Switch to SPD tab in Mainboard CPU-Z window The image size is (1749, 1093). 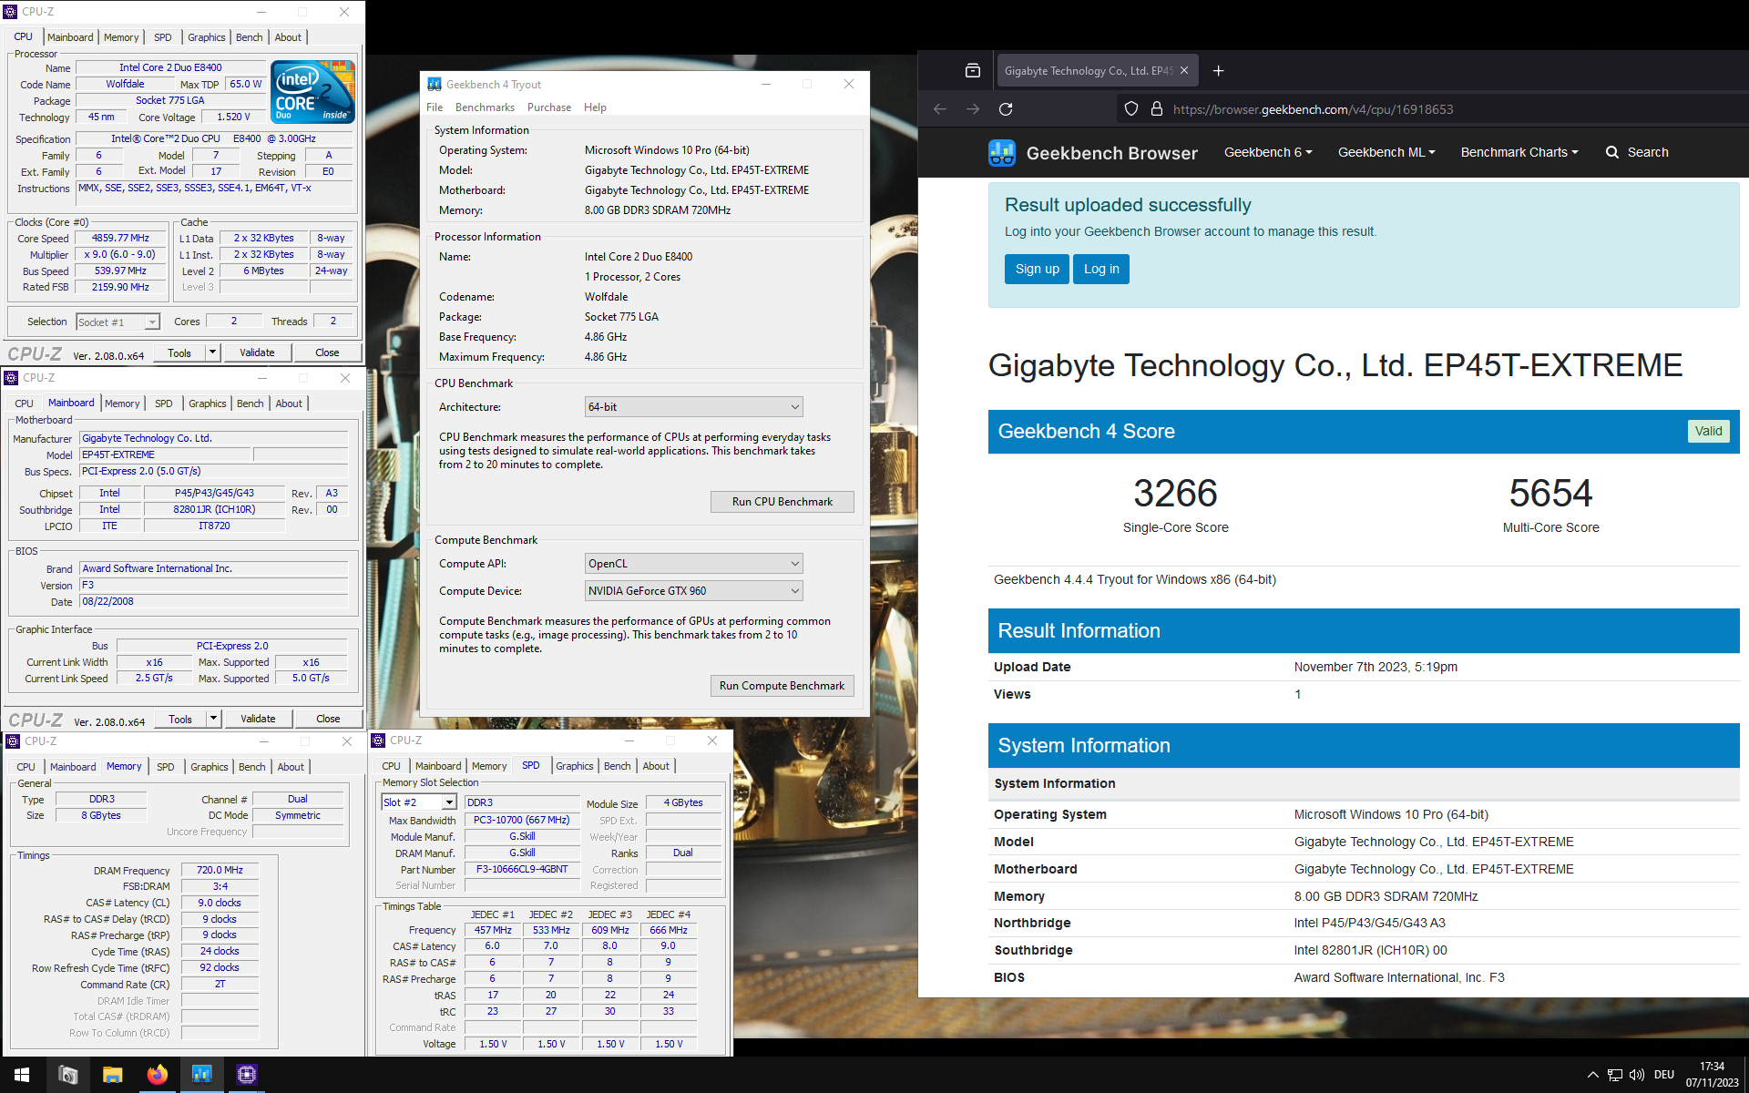point(164,403)
